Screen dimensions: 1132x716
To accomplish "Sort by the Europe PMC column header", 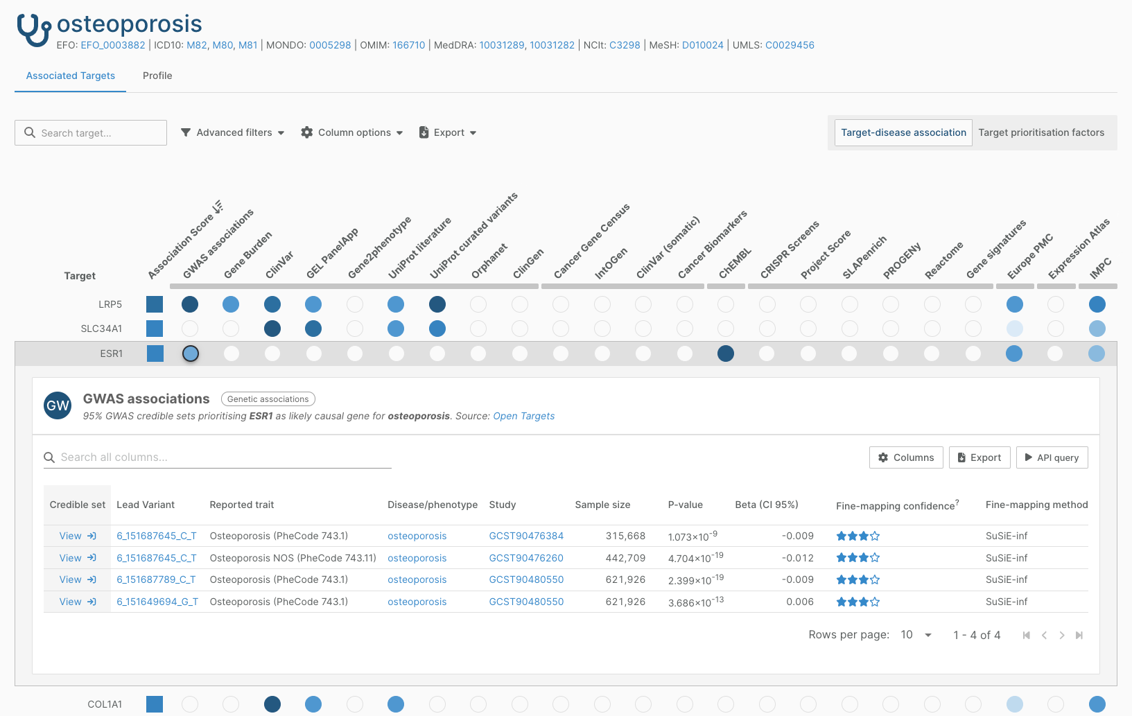I will (1030, 256).
